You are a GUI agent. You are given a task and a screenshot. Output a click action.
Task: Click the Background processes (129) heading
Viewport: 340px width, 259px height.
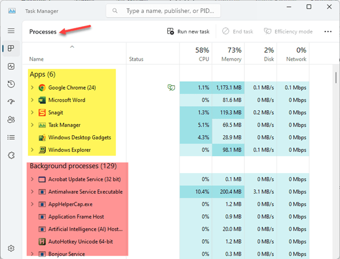pyautogui.click(x=73, y=166)
